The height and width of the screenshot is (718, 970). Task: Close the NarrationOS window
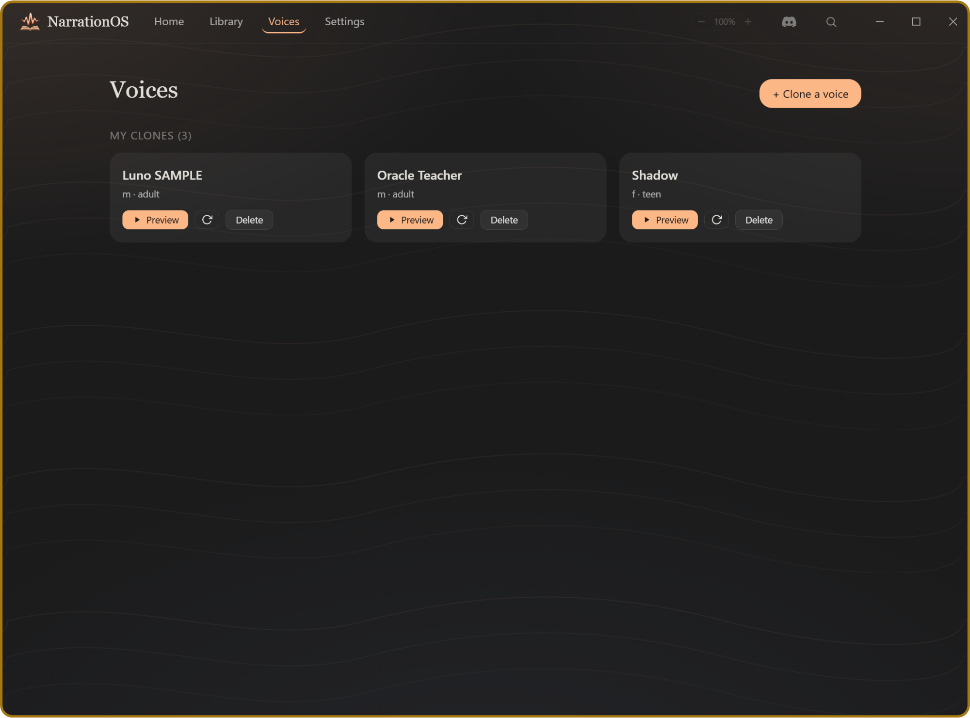coord(953,22)
